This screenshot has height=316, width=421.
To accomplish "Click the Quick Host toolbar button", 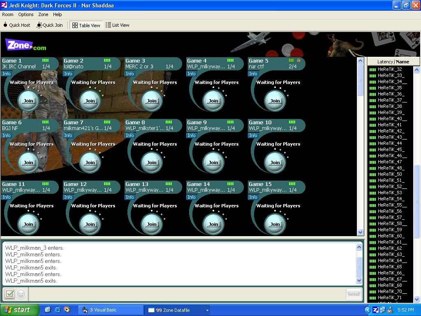I will tap(16, 25).
